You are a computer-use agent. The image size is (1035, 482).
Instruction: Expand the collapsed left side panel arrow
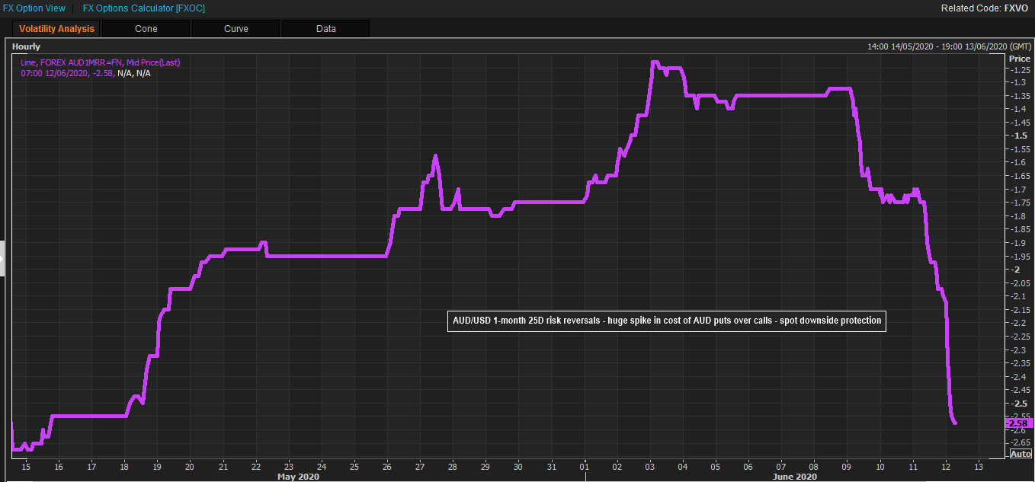(2, 260)
